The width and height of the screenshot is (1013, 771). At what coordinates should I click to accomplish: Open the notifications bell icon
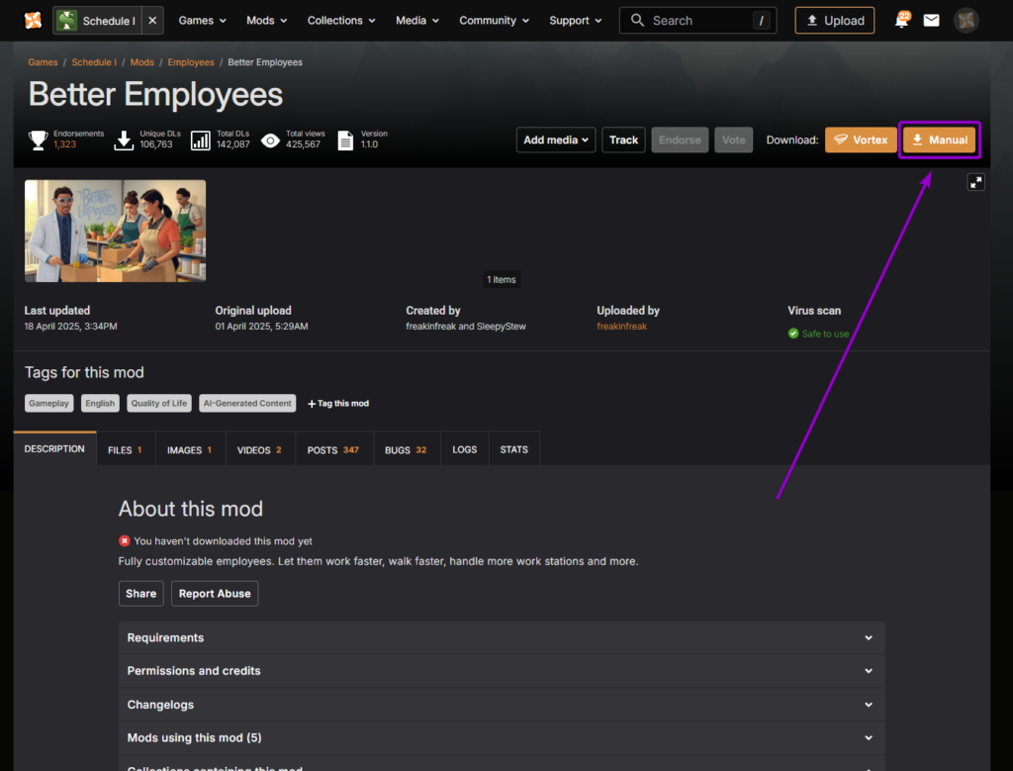[x=901, y=20]
